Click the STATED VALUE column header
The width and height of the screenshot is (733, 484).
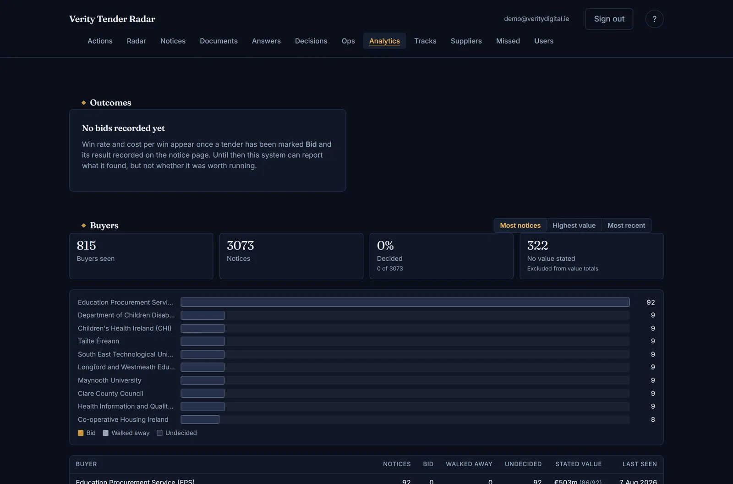[x=579, y=464]
